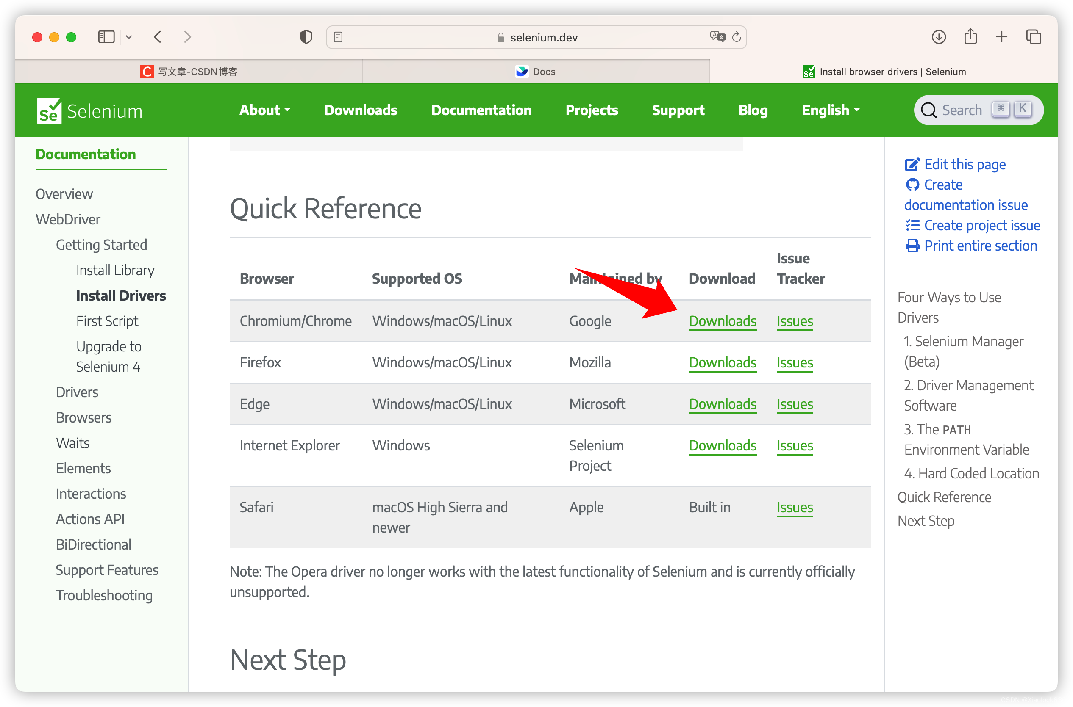The height and width of the screenshot is (707, 1073).
Task: Open Internet Explorer Downloads link
Action: point(723,445)
